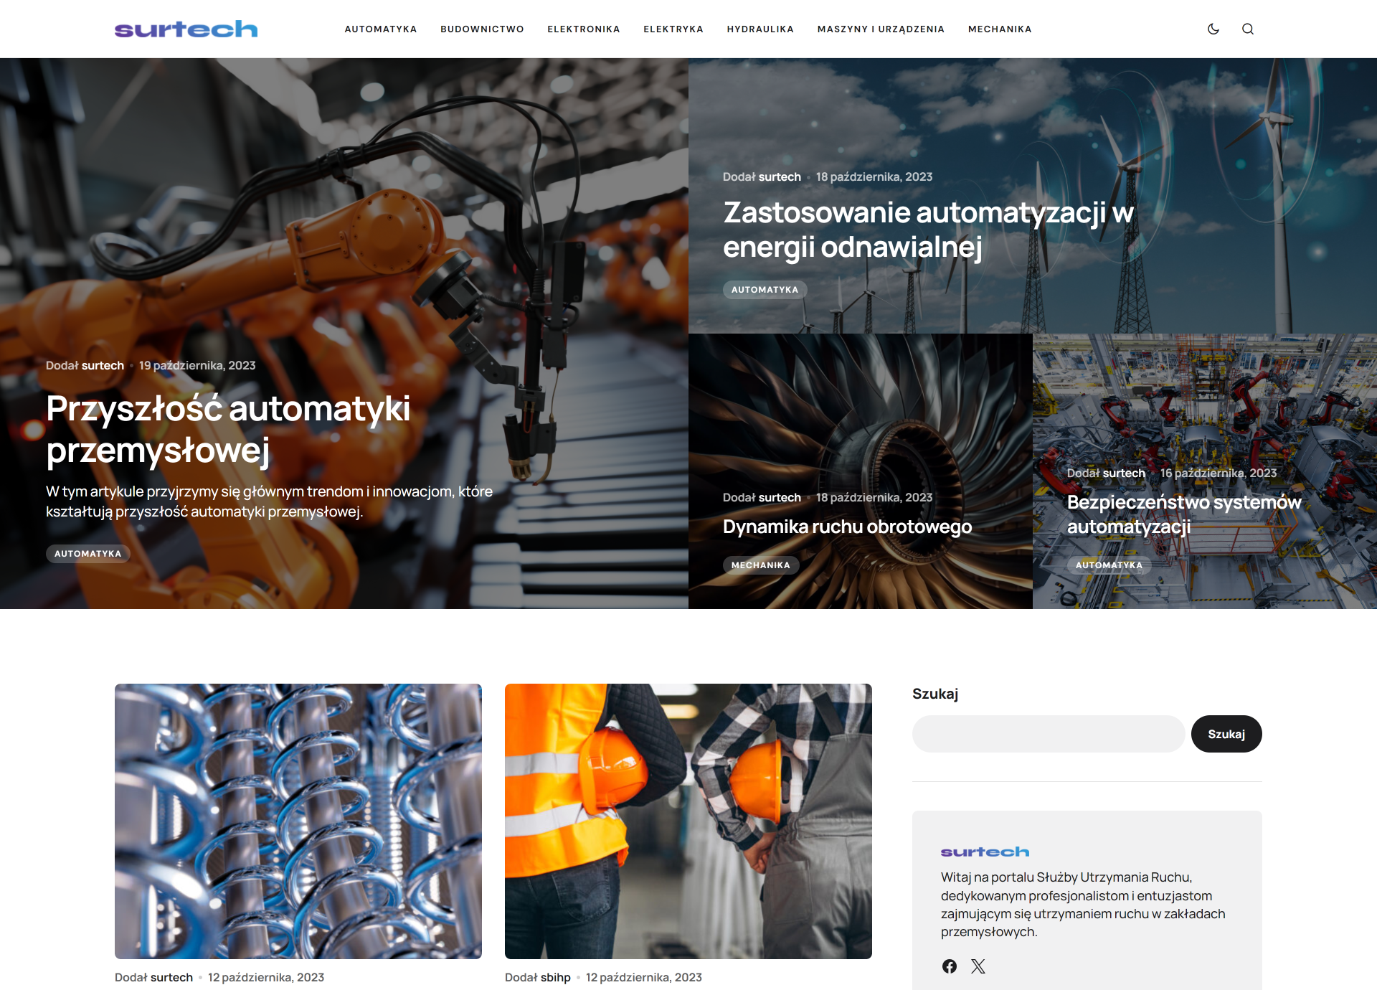Image resolution: width=1377 pixels, height=990 pixels.
Task: Select Hydraulika in the navigation bar
Action: tap(760, 29)
